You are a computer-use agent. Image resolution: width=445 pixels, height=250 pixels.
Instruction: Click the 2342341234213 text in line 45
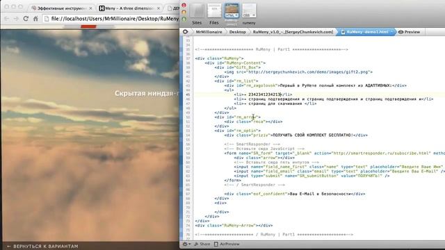tap(264, 94)
